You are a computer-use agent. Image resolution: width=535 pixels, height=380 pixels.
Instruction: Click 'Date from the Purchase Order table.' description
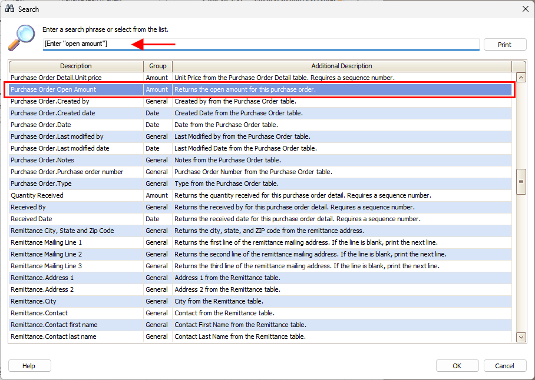point(226,125)
